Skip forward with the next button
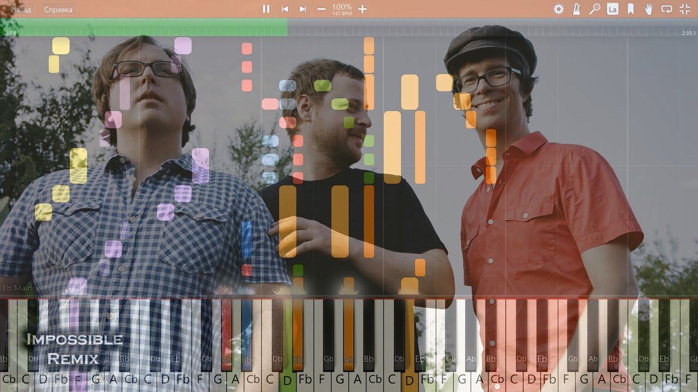 303,9
